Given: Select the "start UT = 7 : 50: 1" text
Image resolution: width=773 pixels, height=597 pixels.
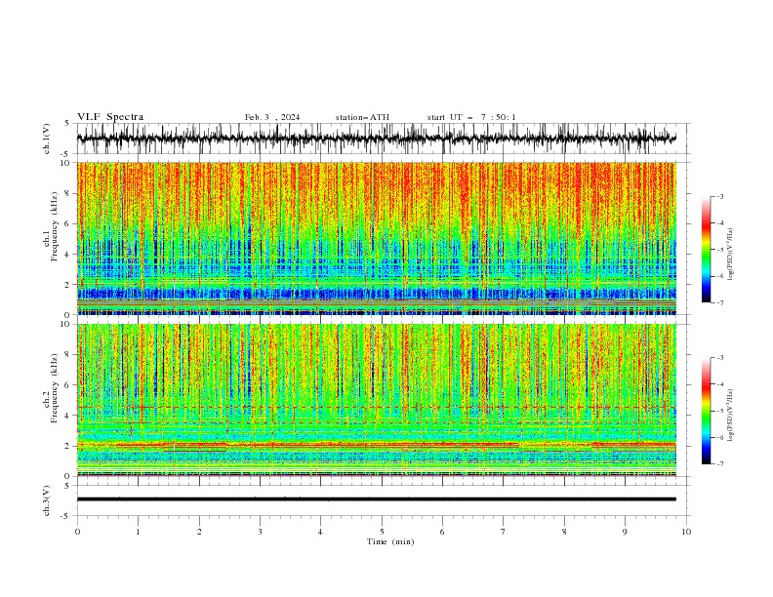Looking at the screenshot, I should [471, 117].
